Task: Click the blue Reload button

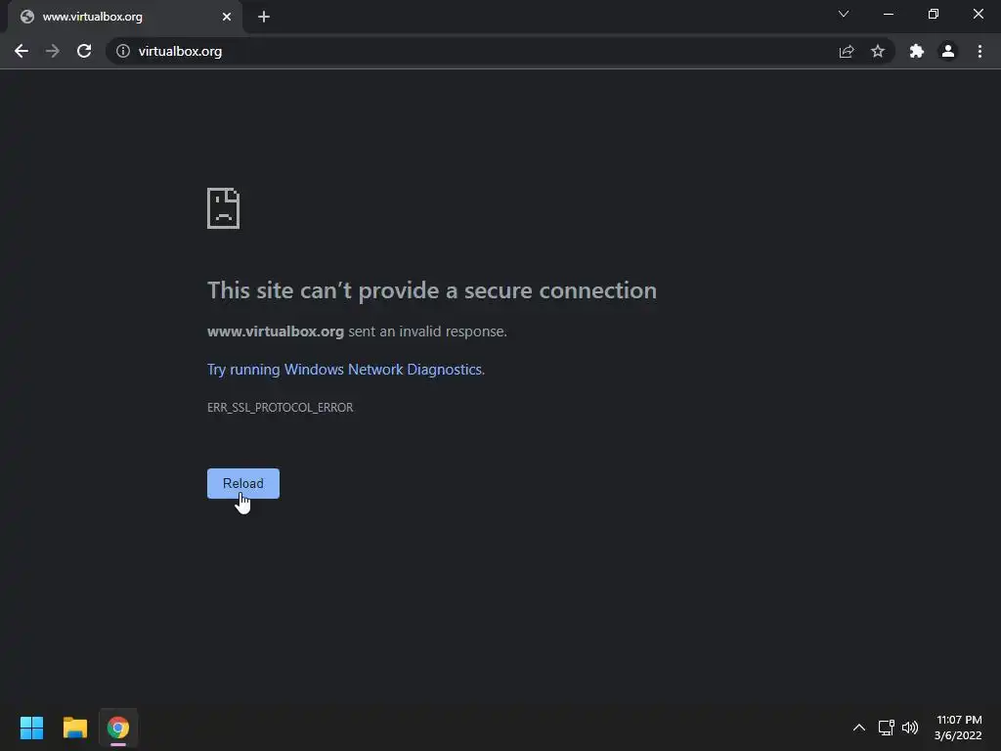Action: (x=243, y=483)
